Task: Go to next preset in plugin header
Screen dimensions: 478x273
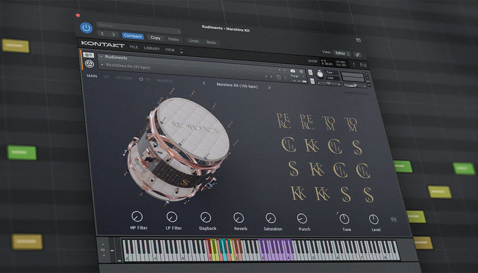Action: [113, 34]
